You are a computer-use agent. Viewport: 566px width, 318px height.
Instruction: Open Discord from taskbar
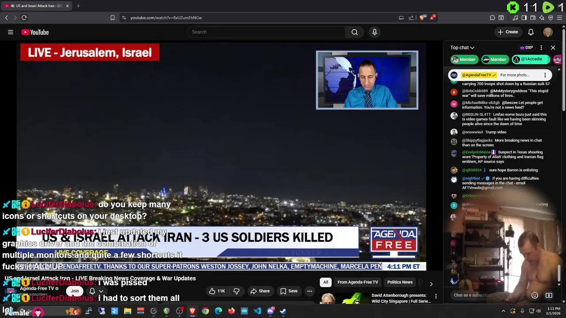pos(270,311)
